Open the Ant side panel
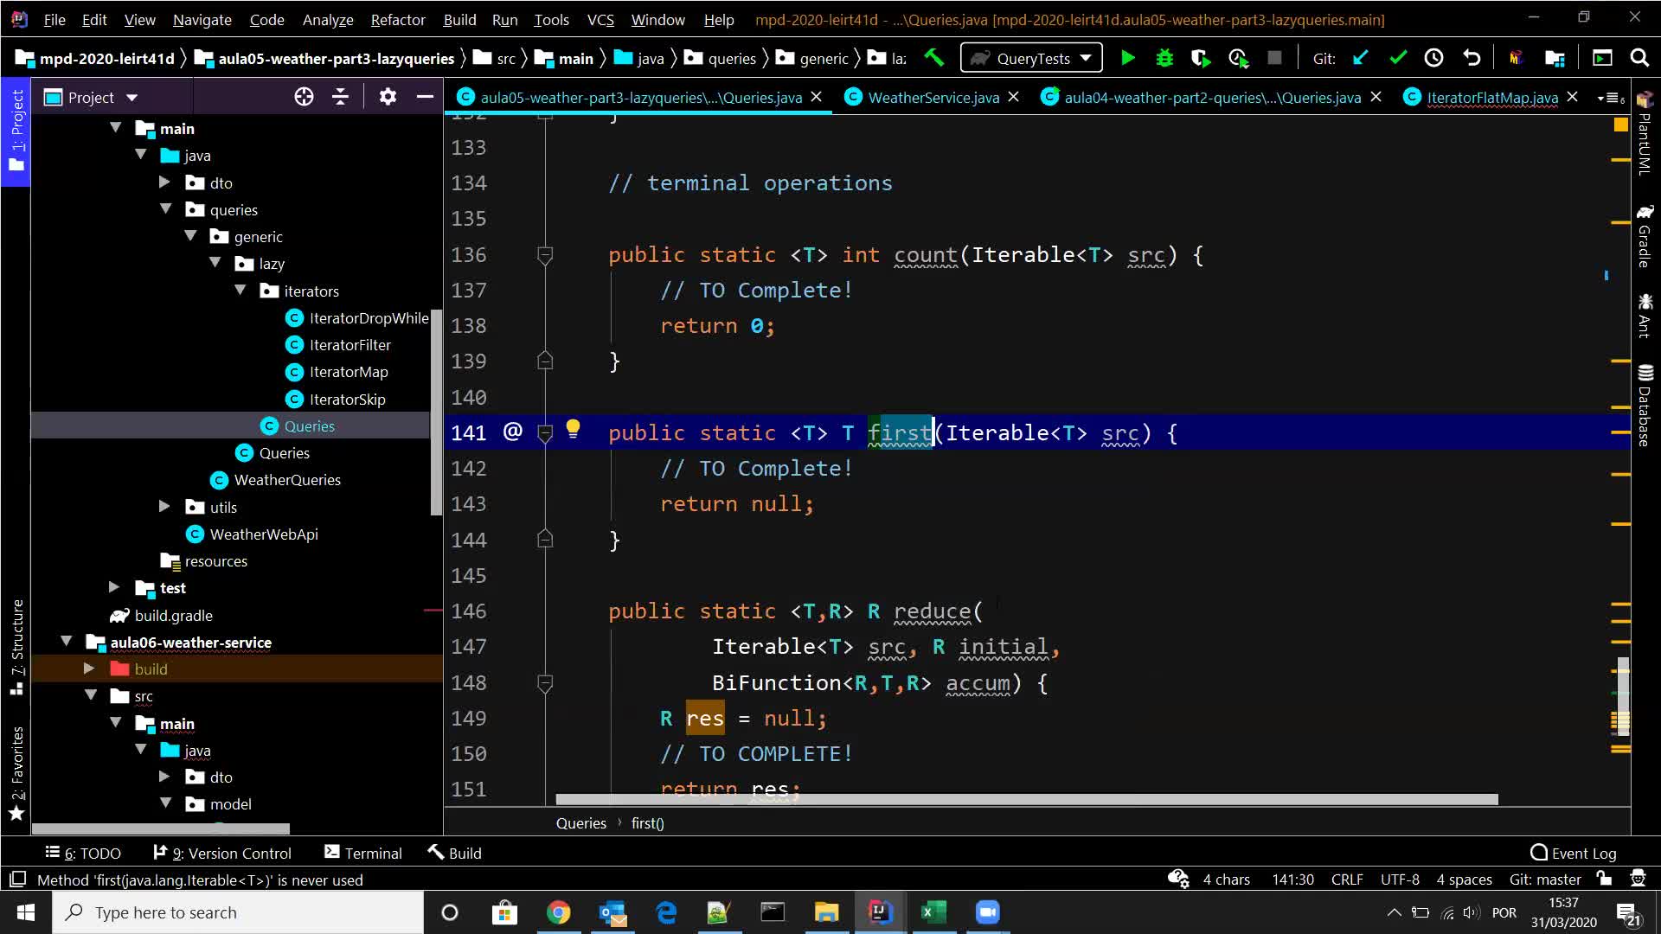Image resolution: width=1661 pixels, height=934 pixels. [1645, 315]
